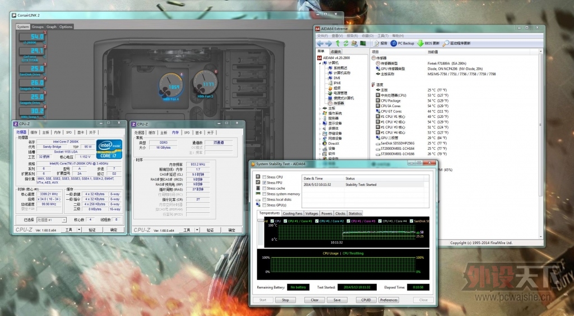Click vertical slider beside the temperature graph
574x316 pixels.
[261, 233]
